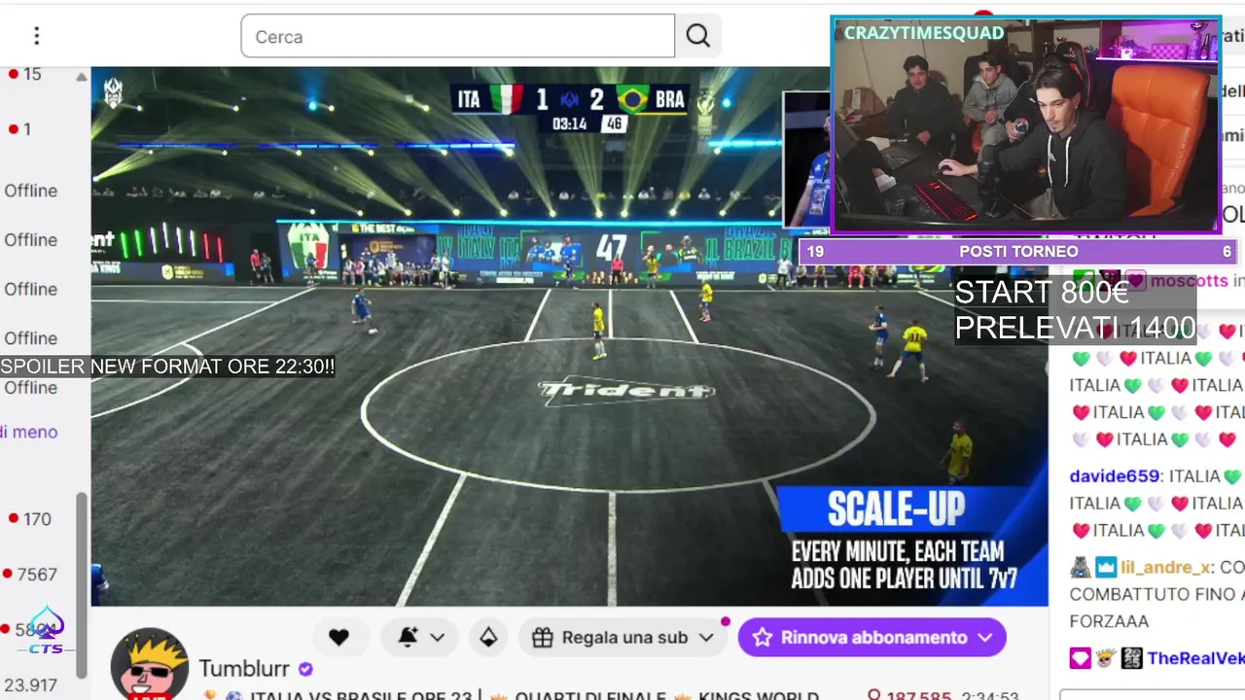Click the verified badge beside Tumblurr
The image size is (1245, 700).
click(x=305, y=669)
